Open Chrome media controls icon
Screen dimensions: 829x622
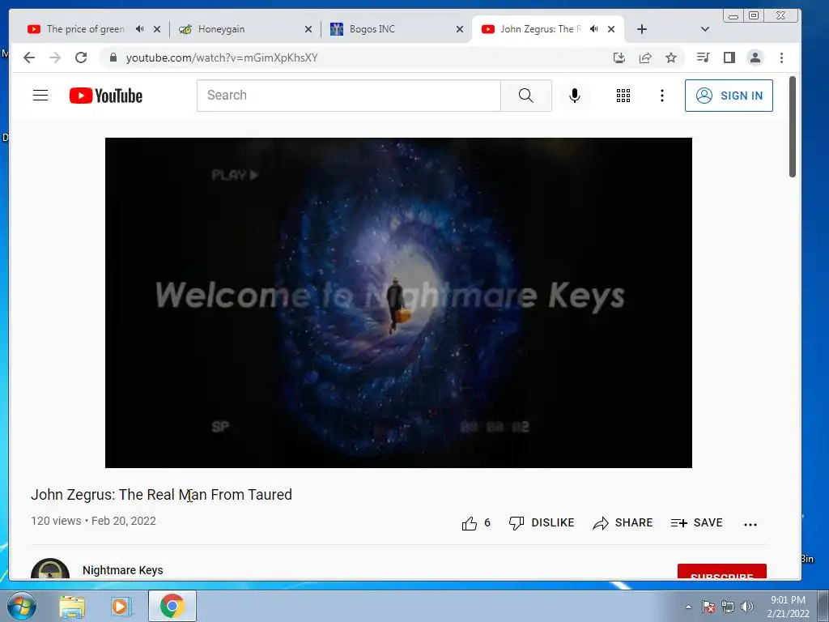(x=703, y=58)
